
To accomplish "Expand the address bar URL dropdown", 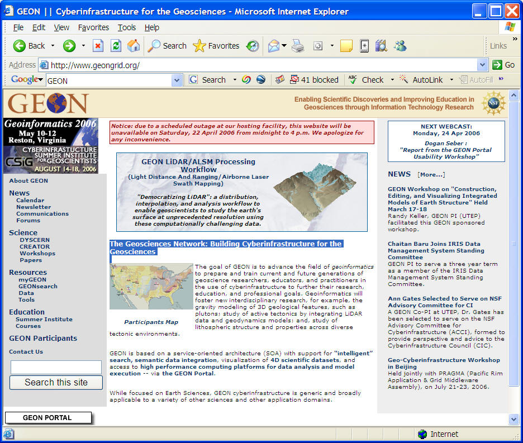I will (482, 65).
